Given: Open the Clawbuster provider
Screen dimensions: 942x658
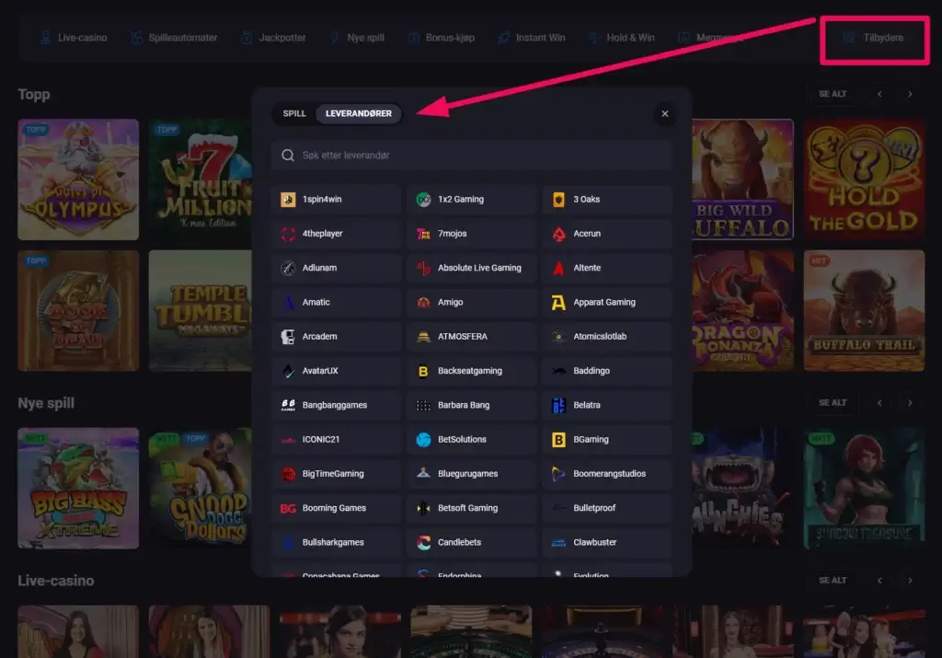Looking at the screenshot, I should (x=607, y=542).
